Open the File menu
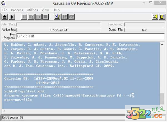Image resolution: width=167 pixels, height=122 pixels. 5,10
